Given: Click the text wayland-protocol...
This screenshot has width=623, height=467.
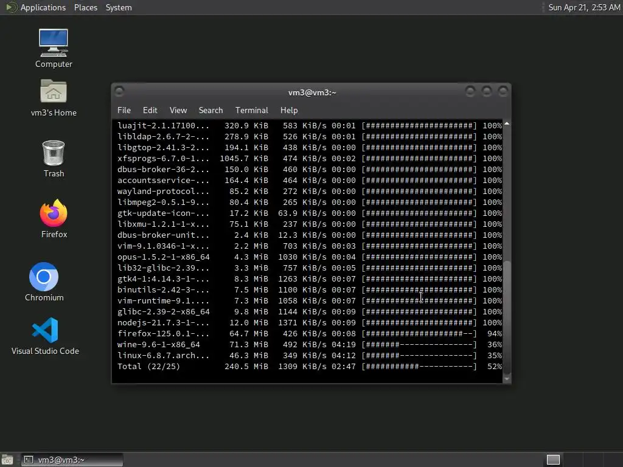Looking at the screenshot, I should 163,192.
